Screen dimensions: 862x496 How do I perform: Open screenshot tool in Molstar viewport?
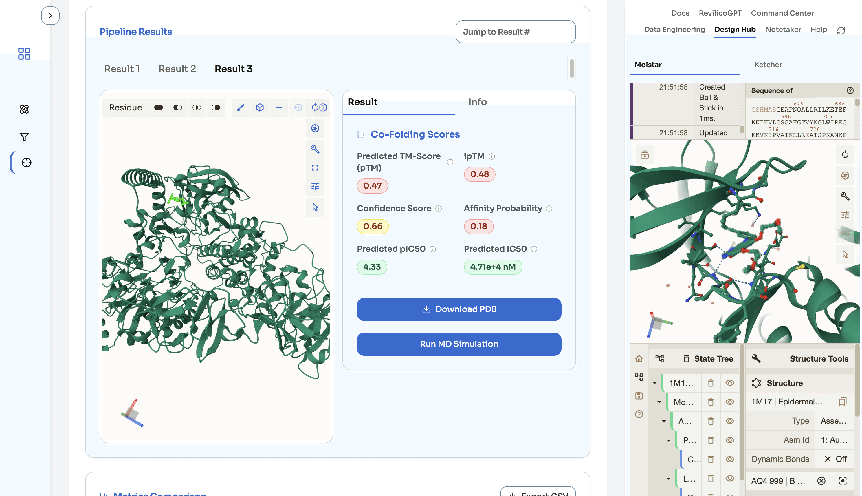point(845,176)
